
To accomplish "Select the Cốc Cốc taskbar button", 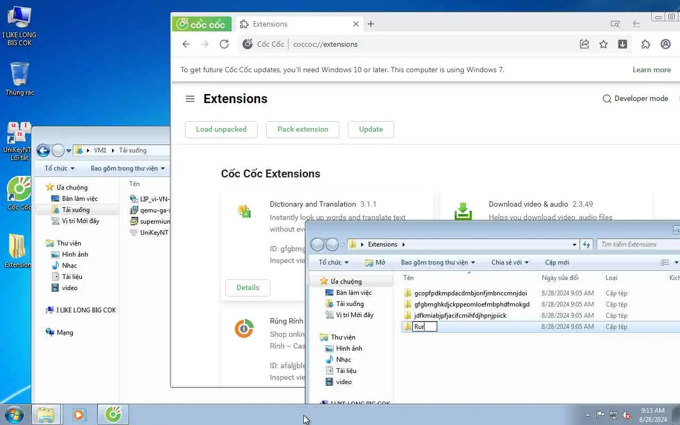I will point(113,414).
